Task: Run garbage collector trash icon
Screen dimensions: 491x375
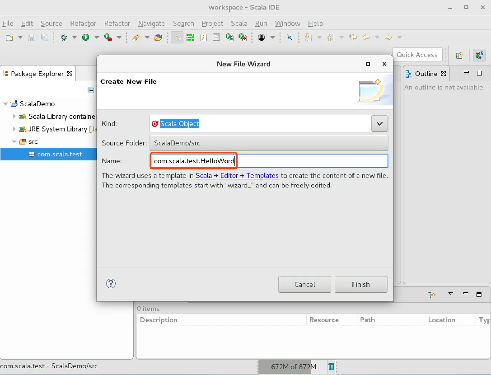Action: tap(331, 367)
